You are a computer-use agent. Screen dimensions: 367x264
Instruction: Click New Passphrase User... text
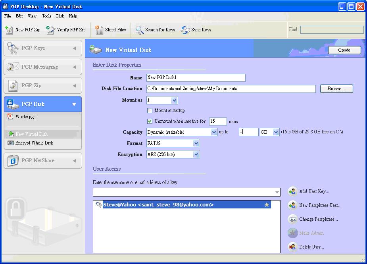click(x=320, y=205)
